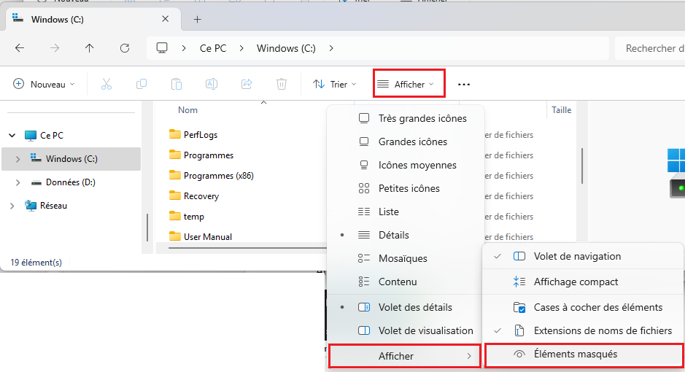Viewport: 685px width, 372px height.
Task: Go up one folder level arrow
Action: (90, 48)
